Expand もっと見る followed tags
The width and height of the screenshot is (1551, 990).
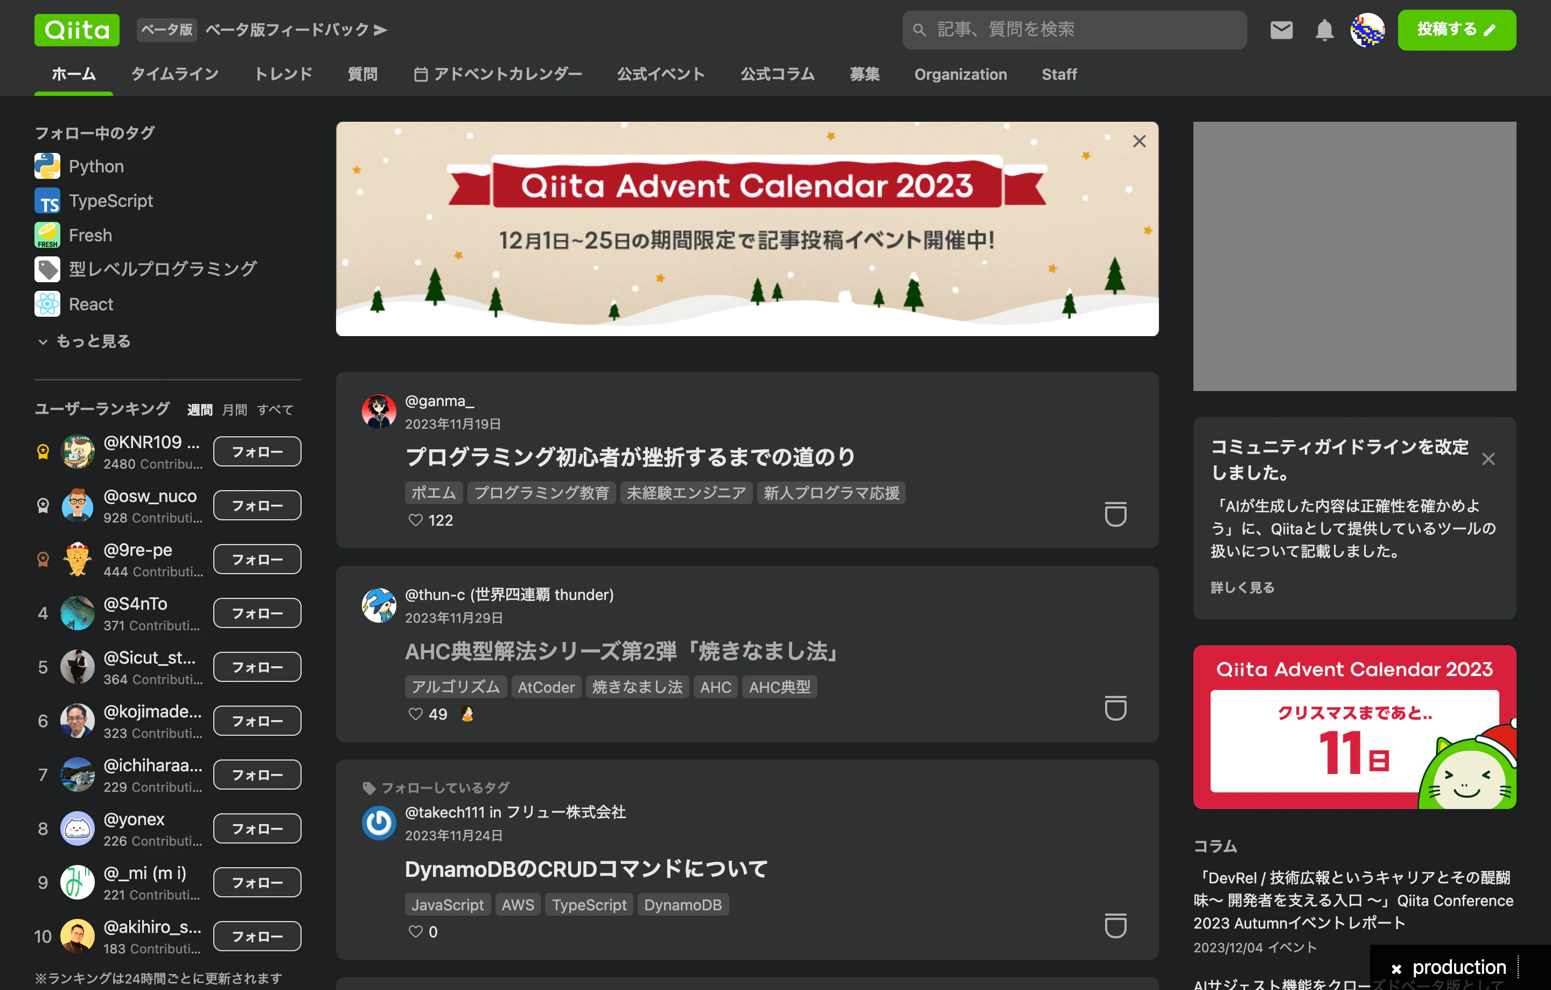pos(85,341)
